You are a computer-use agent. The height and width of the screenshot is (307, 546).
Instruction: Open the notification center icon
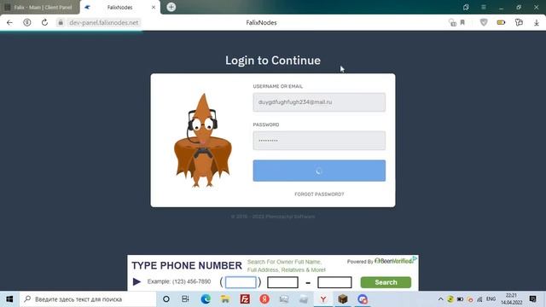(x=532, y=299)
